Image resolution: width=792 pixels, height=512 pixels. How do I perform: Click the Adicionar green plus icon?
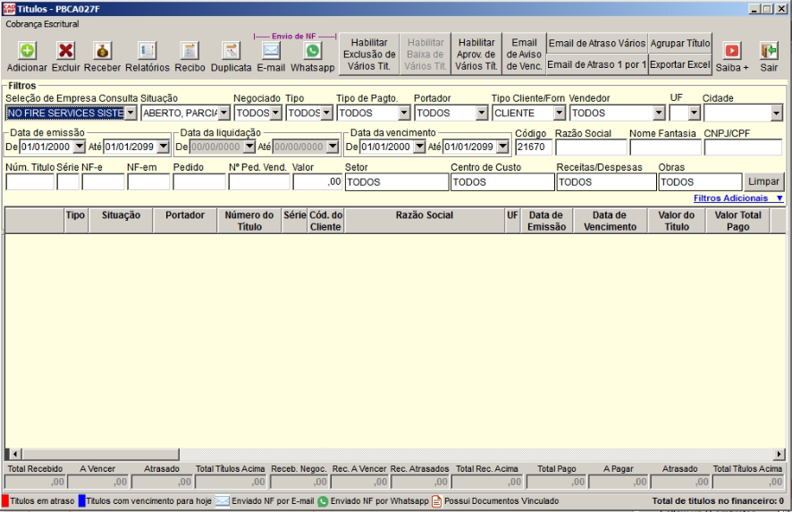[27, 51]
